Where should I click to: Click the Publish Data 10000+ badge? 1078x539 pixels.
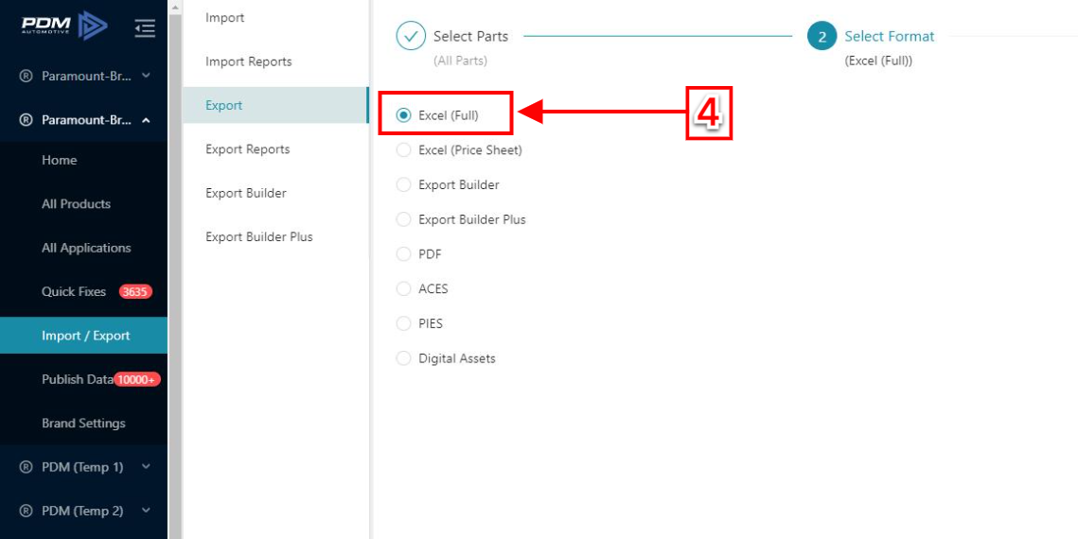tap(137, 379)
